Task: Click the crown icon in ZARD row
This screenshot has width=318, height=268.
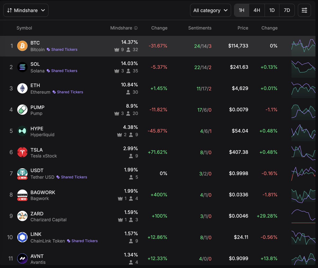Action: (120, 220)
